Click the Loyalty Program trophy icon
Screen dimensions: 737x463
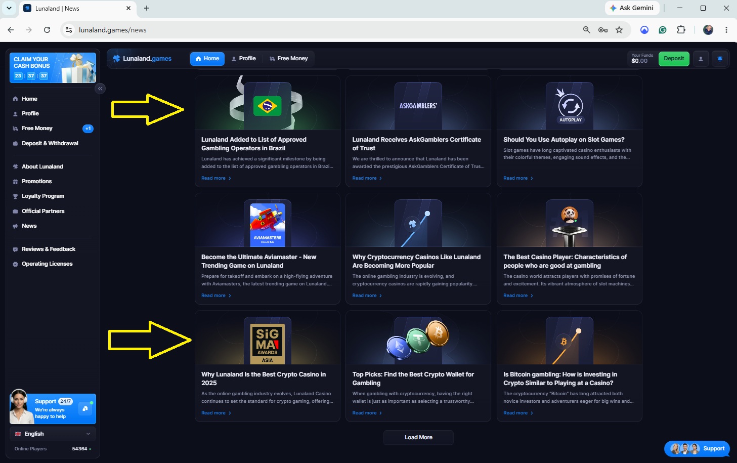(15, 196)
